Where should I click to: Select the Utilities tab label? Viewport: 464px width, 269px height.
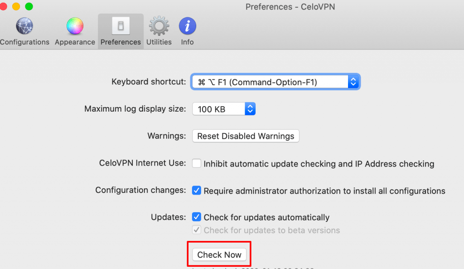click(159, 42)
